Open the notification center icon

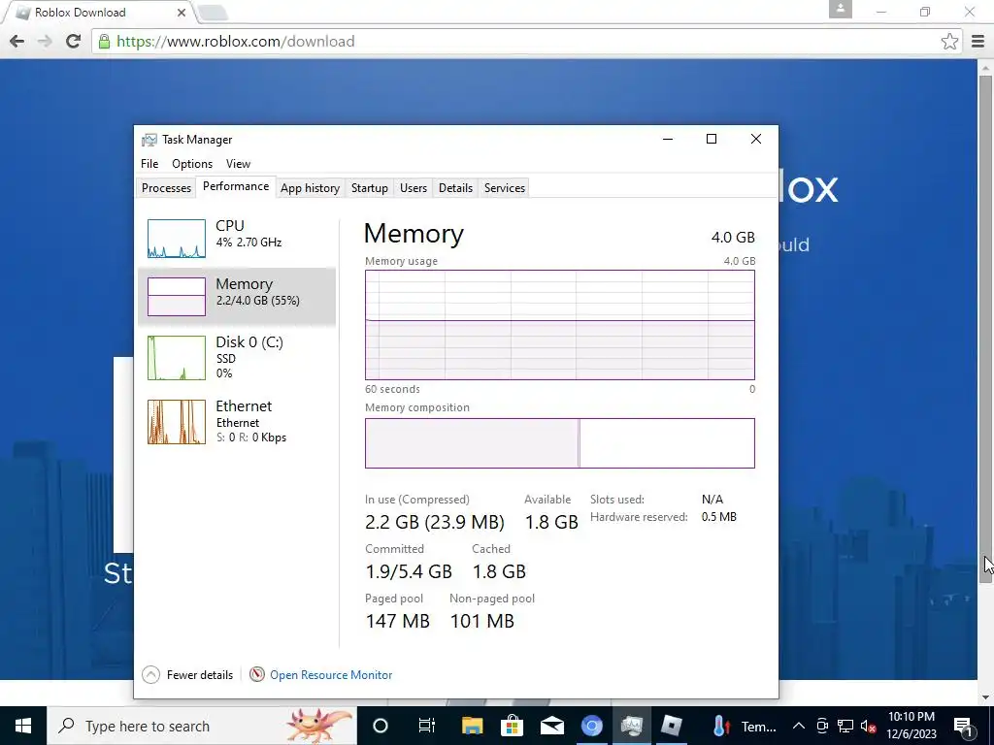[x=963, y=726]
